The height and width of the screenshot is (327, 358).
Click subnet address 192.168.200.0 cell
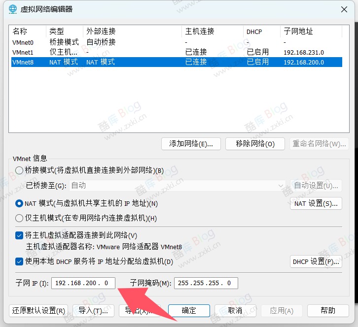point(304,62)
